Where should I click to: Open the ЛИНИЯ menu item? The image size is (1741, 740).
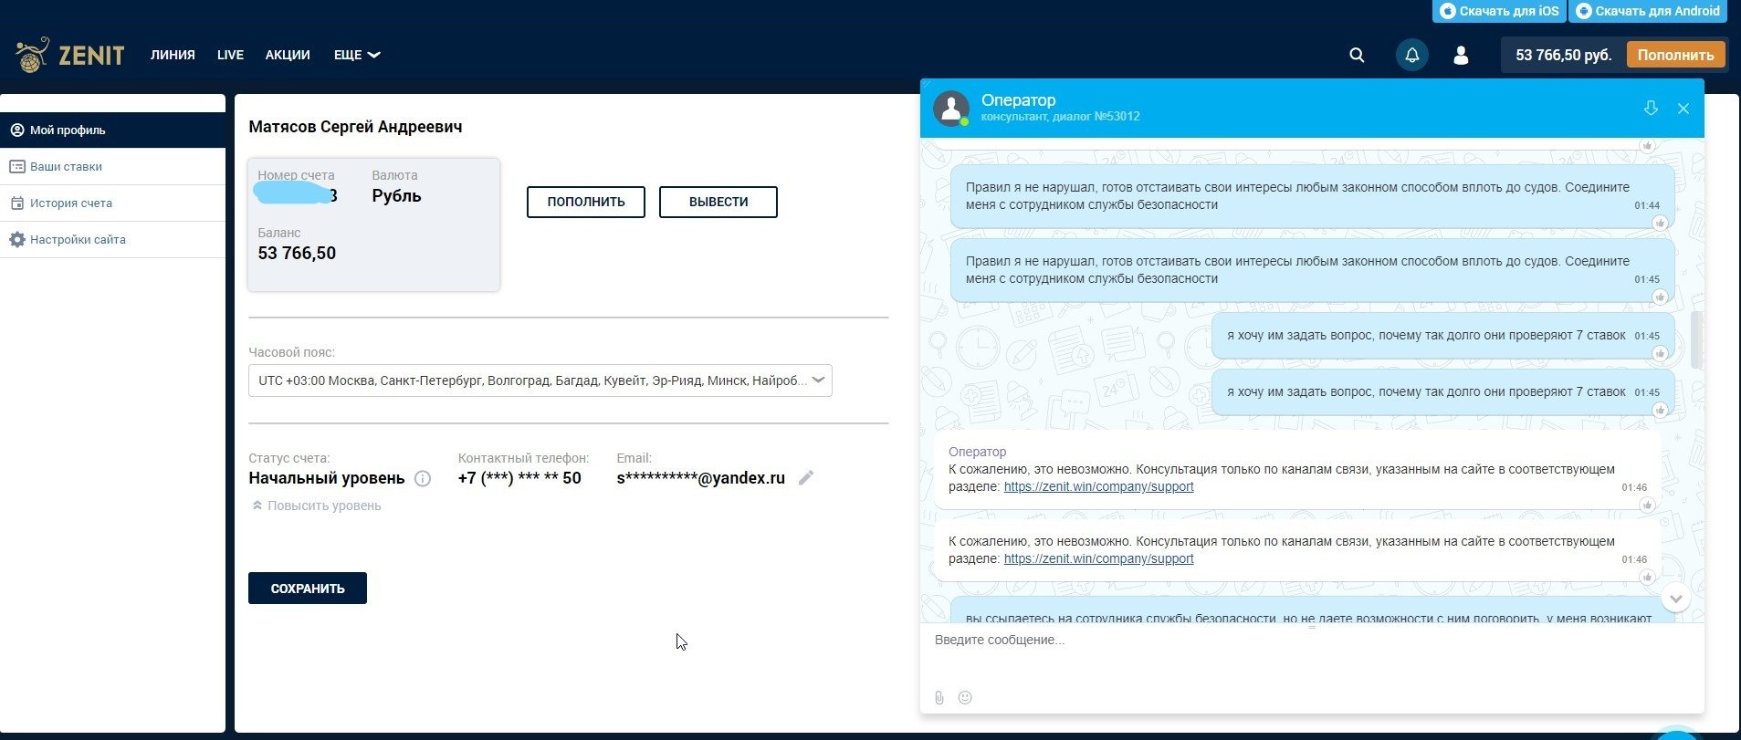tap(173, 56)
